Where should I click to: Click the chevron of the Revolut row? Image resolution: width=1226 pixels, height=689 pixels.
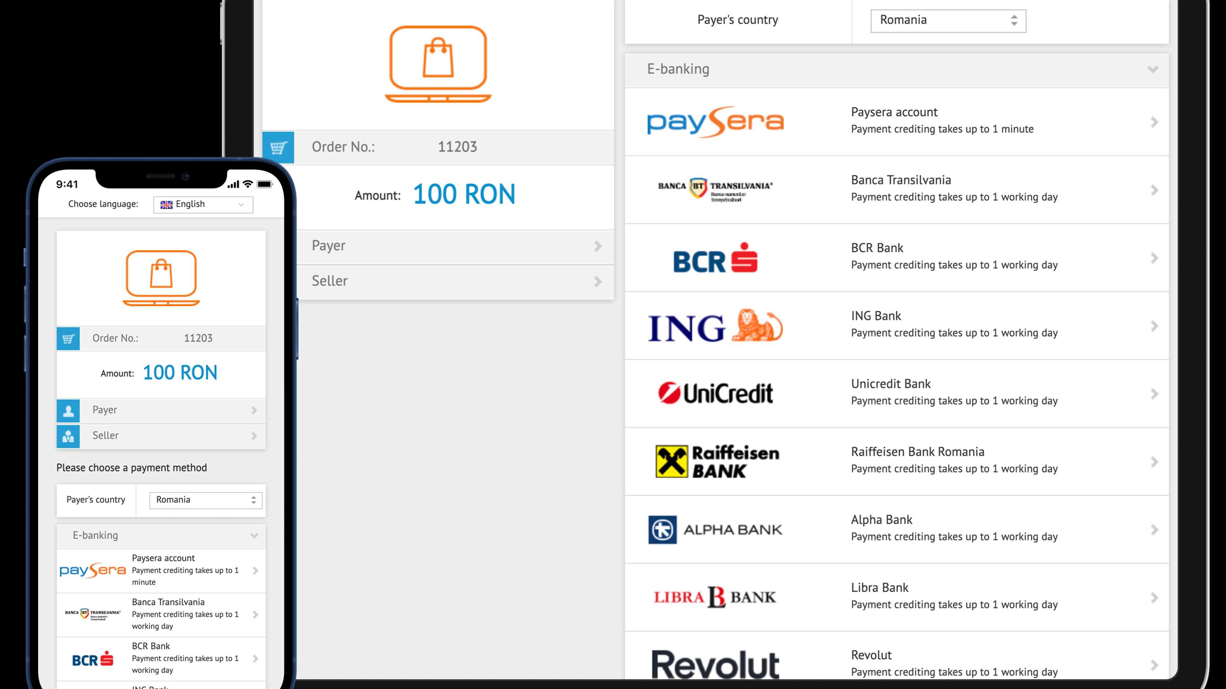point(1154,665)
